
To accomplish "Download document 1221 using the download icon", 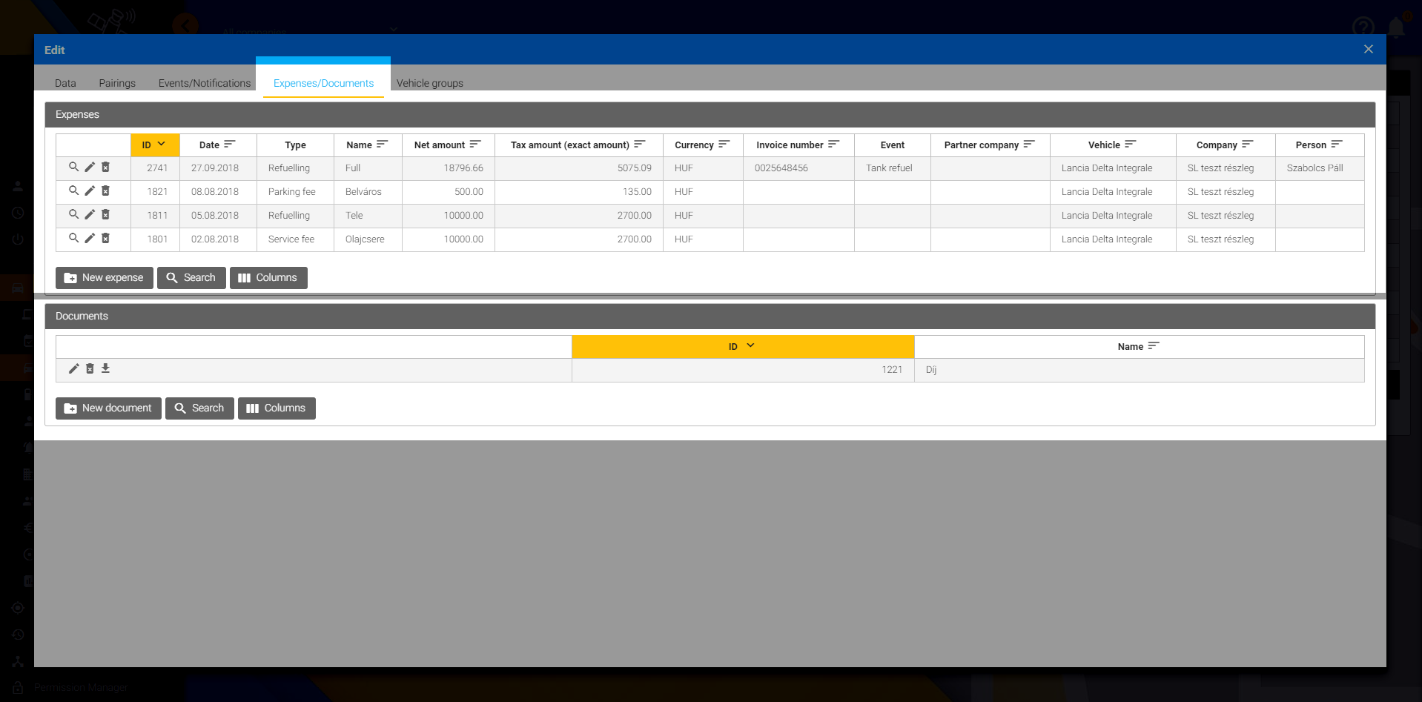I will point(105,368).
